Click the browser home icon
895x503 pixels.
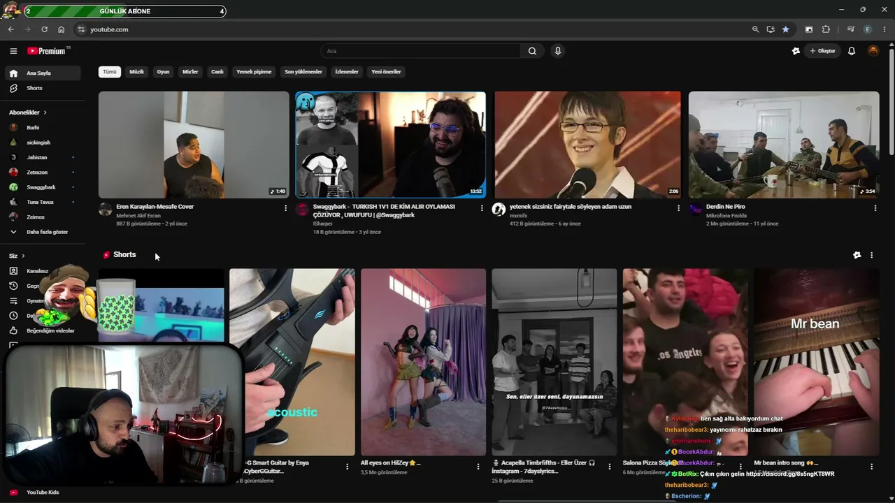pyautogui.click(x=62, y=29)
